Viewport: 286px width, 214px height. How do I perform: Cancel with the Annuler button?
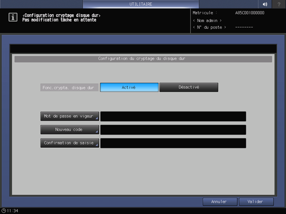[x=220, y=202]
